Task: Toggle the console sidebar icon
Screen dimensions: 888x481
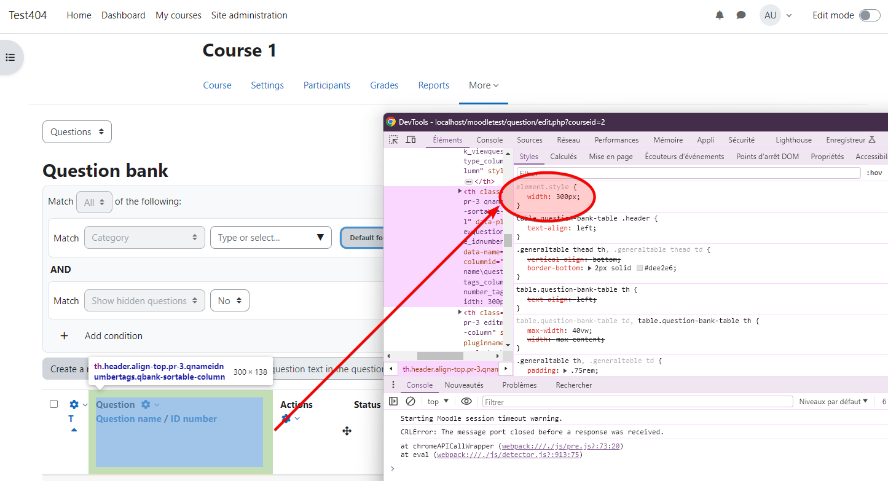Action: tap(393, 401)
